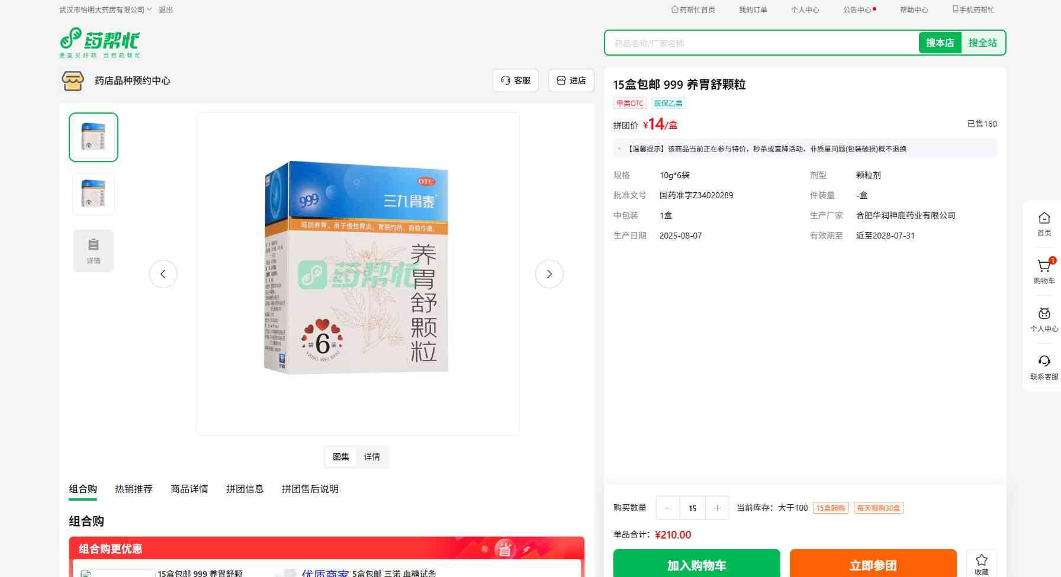1061x577 pixels.
Task: Open the 详情 icon in thumbnail strip
Action: point(94,251)
